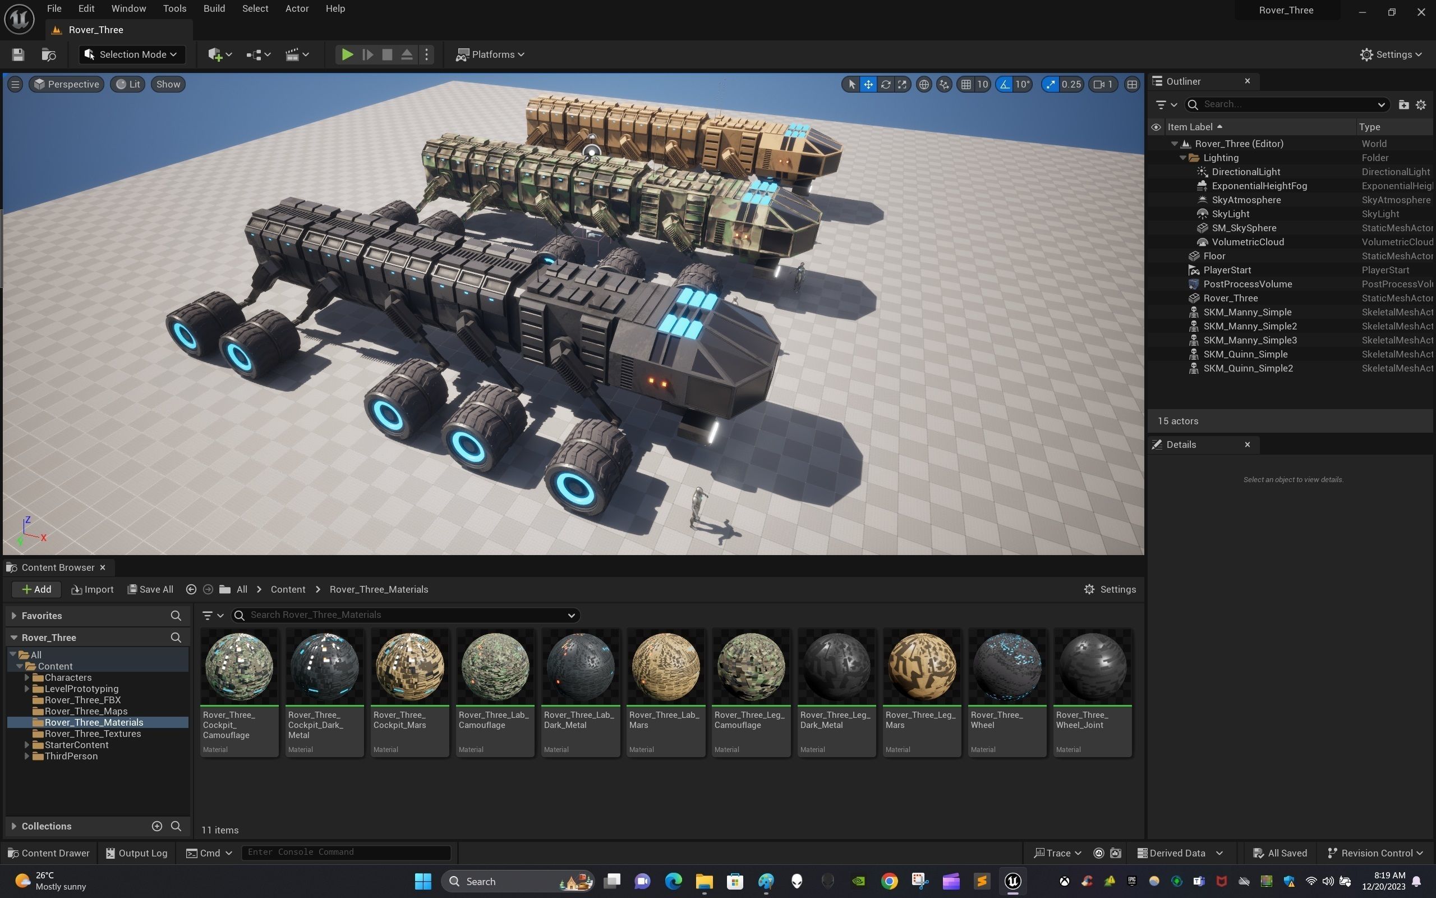Click the Outliner filter icon
This screenshot has height=898, width=1436.
1166,104
